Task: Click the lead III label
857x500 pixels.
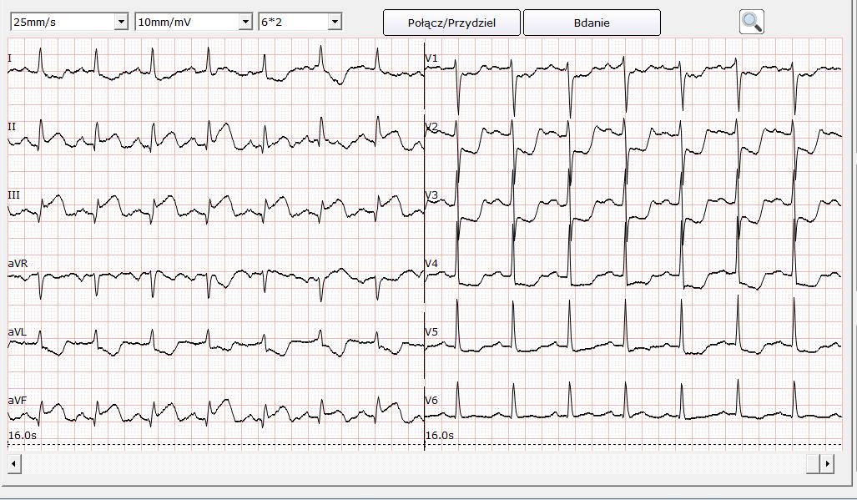Action: 13,194
